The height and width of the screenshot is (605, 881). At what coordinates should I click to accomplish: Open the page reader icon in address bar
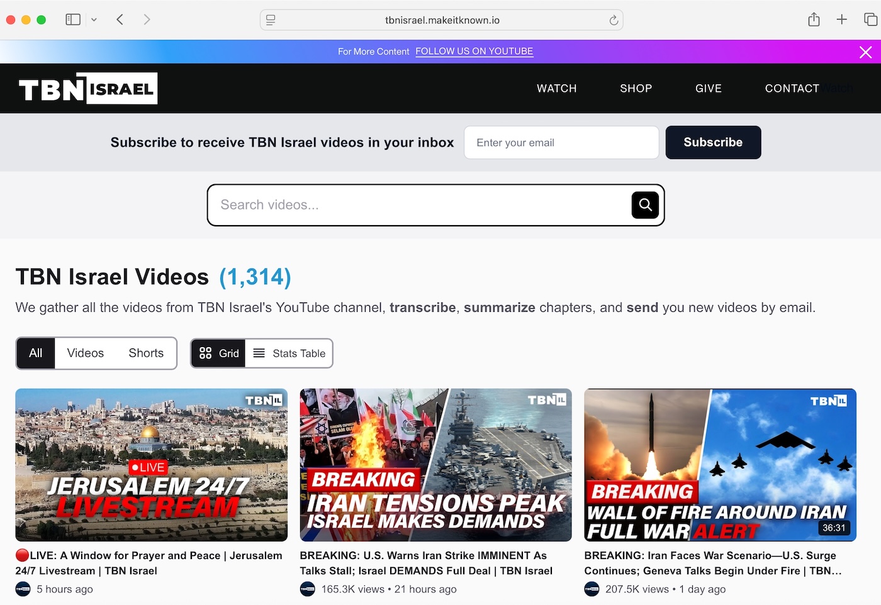[271, 20]
